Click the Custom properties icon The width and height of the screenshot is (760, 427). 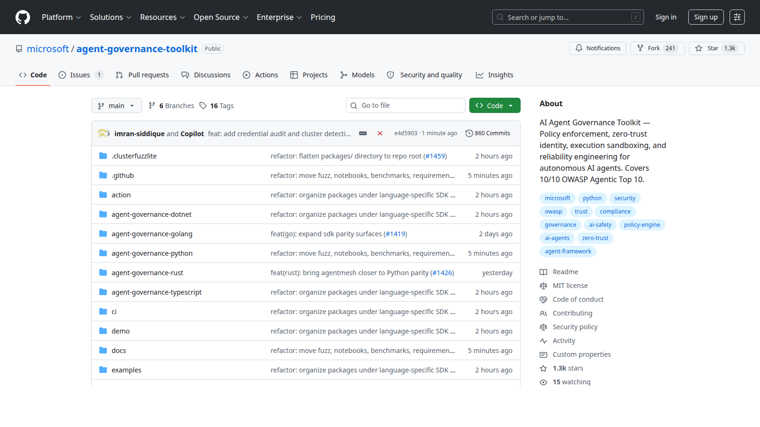point(543,354)
